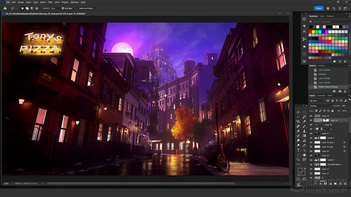Pick the red swatch in Swatches panel
The height and width of the screenshot is (197, 351).
coord(310,32)
